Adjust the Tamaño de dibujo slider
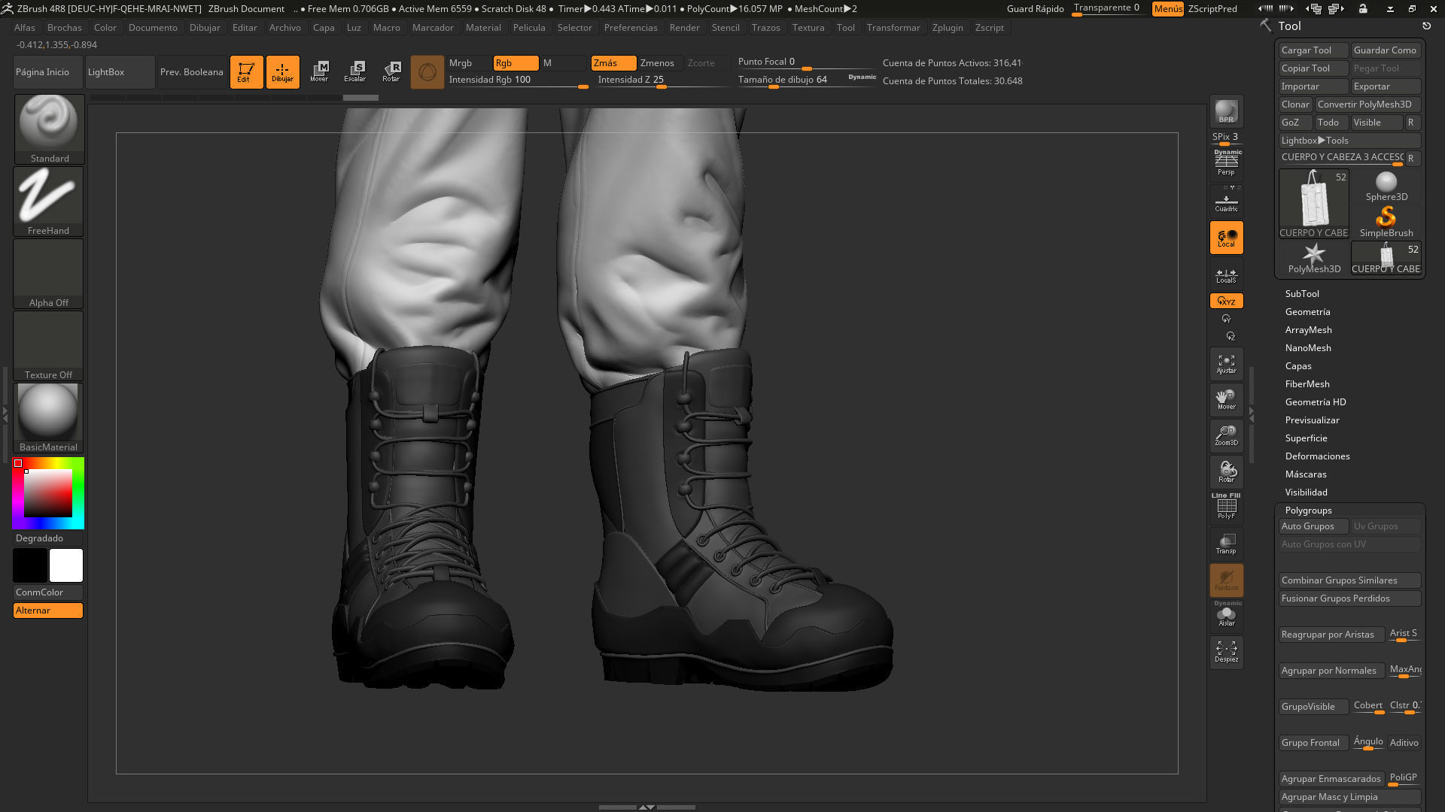This screenshot has height=812, width=1445. coord(807,80)
